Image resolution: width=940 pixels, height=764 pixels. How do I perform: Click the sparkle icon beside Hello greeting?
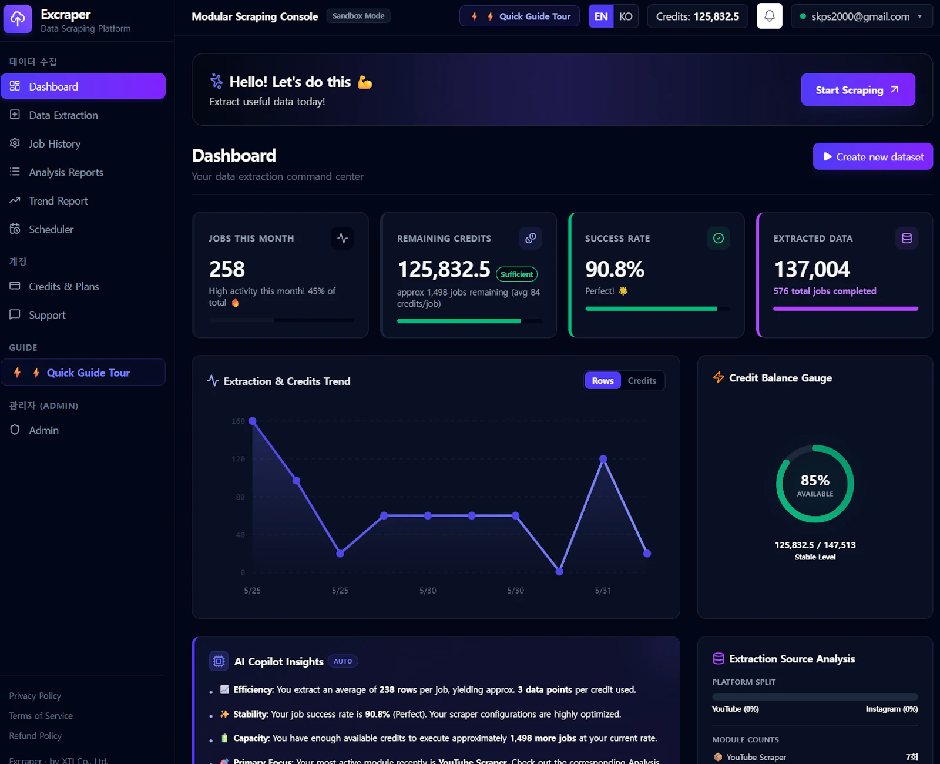click(x=217, y=81)
